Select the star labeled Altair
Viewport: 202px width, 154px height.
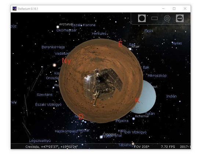130,49
